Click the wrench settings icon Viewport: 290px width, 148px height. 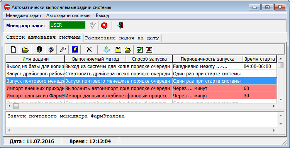(x=63, y=49)
